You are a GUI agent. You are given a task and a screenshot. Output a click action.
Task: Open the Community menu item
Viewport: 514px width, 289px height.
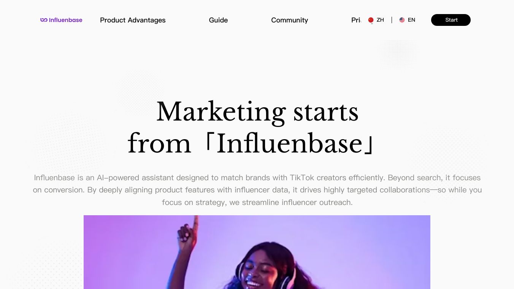point(289,20)
